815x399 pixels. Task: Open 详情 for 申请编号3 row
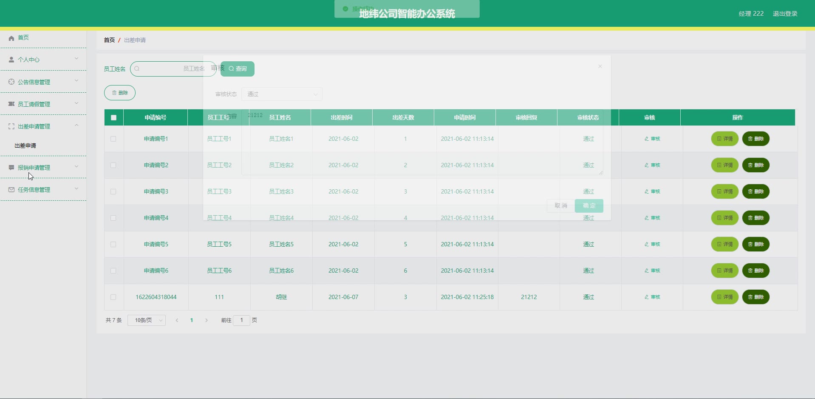[725, 191]
